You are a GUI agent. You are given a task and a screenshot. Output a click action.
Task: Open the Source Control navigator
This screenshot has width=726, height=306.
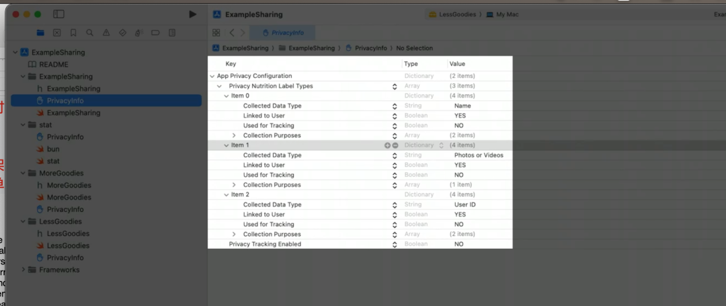[x=56, y=33]
